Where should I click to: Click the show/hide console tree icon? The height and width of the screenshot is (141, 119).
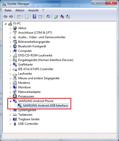click(19, 16)
